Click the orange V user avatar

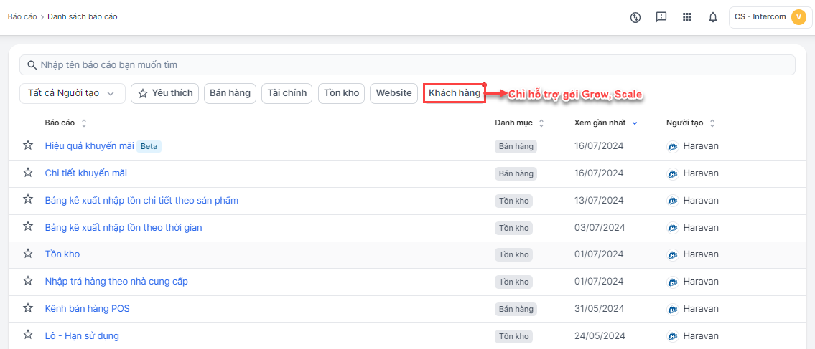click(x=798, y=17)
